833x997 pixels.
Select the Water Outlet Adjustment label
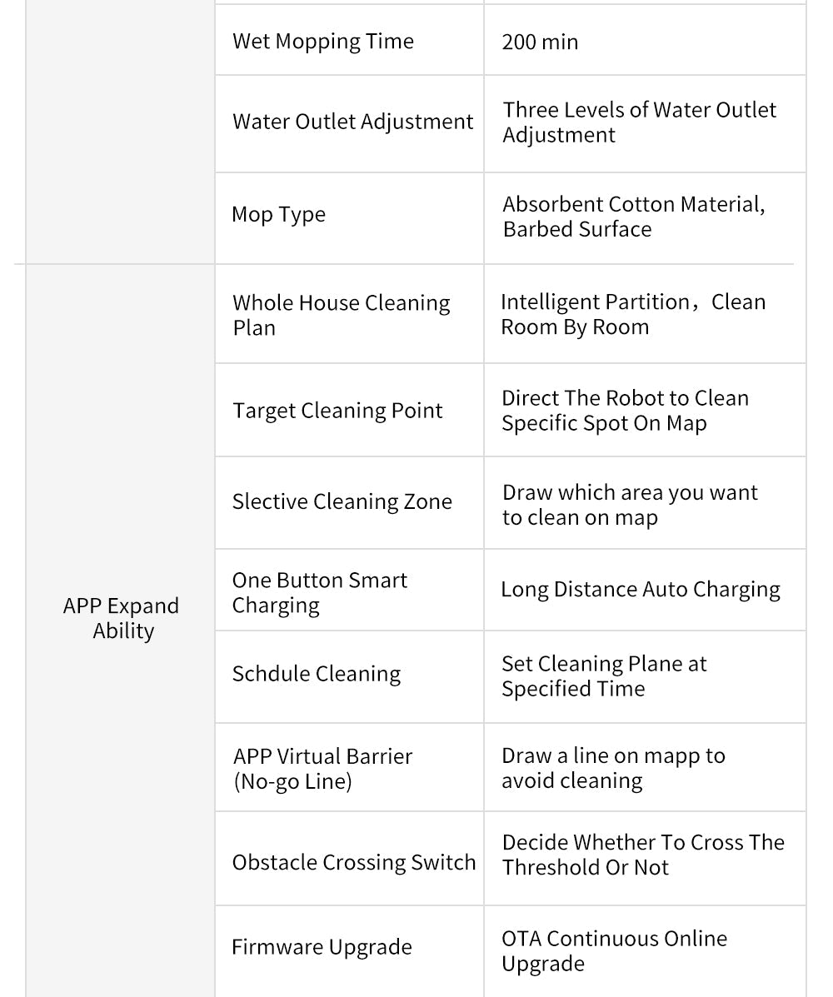352,122
